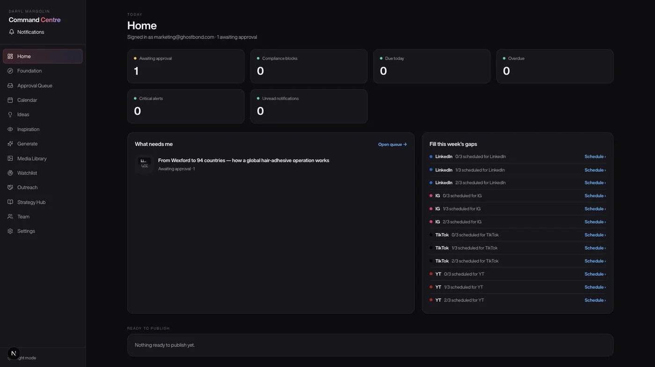Click the '0/3 scheduled for YT' text

pyautogui.click(x=464, y=274)
